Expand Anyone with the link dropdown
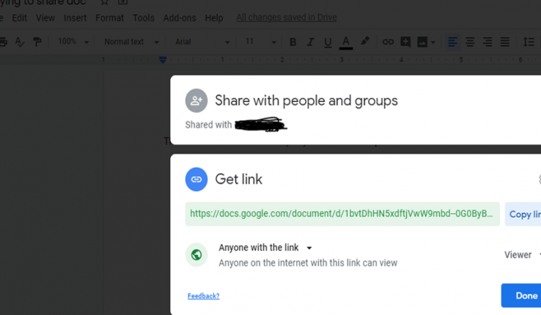The image size is (541, 315). pyautogui.click(x=265, y=248)
